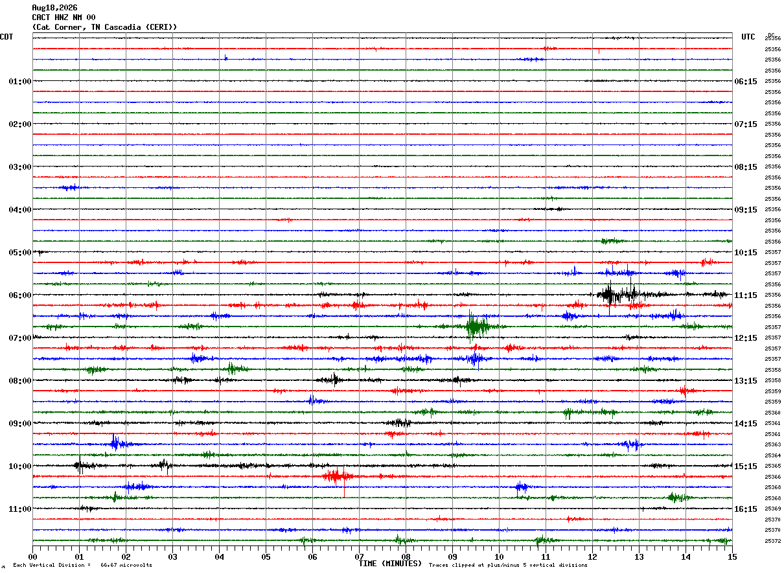This screenshot has width=784, height=574.
Task: Click the 00 minute tick on the time axis
Action: click(32, 557)
